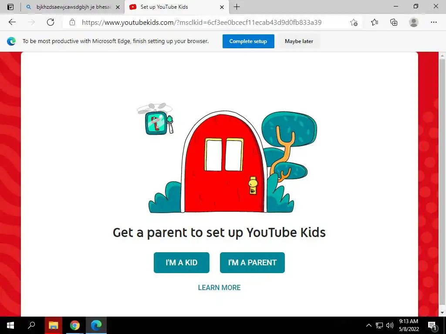
Task: Click the Microsoft Edge logo in the setup bar
Action: point(11,41)
